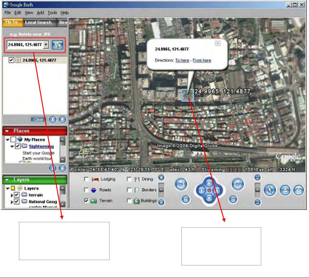Play the search results tour

(x=53, y=119)
